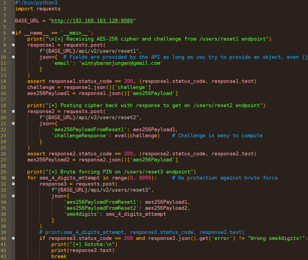This screenshot has width=308, height=260.
Task: Click 'aes256Payload1 = response1.json()' assignment
Action: (103, 93)
